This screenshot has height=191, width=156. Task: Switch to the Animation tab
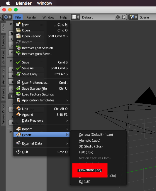(3, 76)
